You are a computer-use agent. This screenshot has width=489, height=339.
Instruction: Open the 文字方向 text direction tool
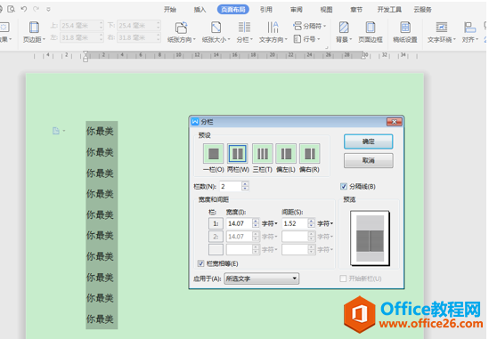273,32
